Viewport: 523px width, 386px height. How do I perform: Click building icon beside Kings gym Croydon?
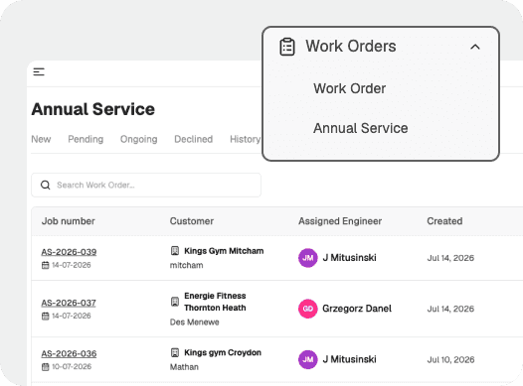175,352
